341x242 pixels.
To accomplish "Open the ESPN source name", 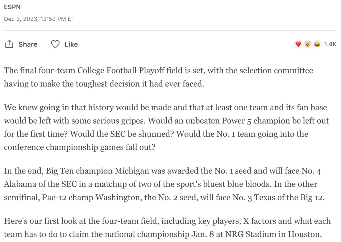I will coord(12,7).
